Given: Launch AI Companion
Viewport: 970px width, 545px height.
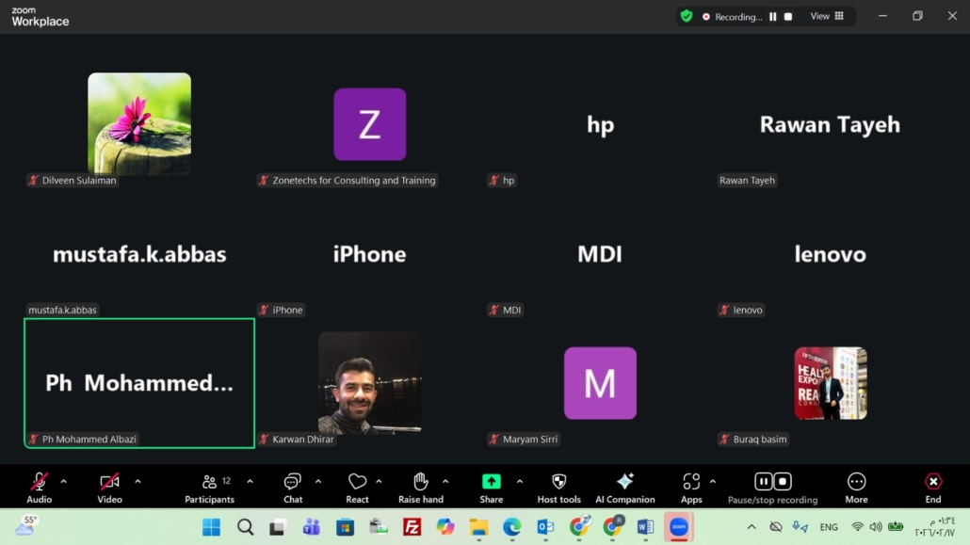Looking at the screenshot, I should tap(624, 489).
